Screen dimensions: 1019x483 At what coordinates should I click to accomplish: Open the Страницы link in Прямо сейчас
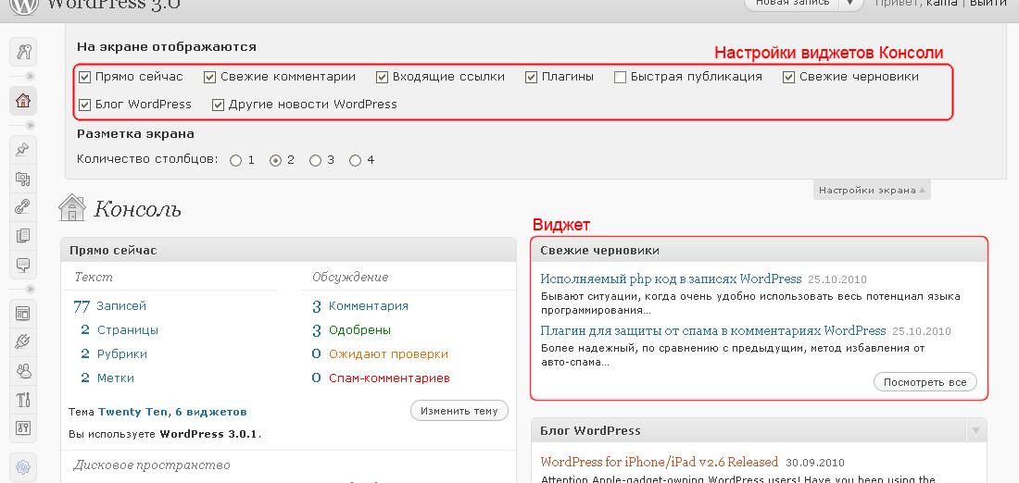128,329
